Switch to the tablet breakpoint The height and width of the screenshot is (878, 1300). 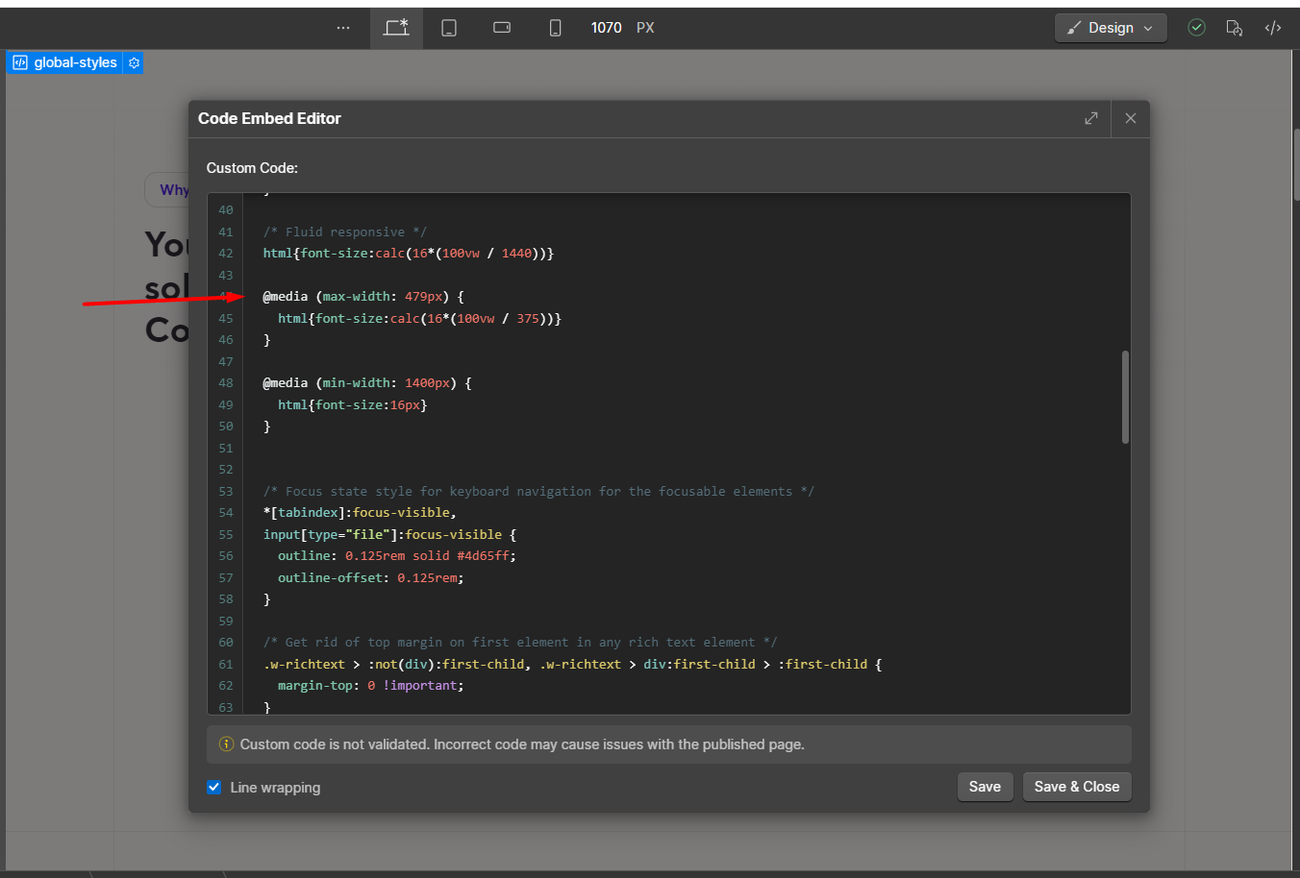pos(449,28)
